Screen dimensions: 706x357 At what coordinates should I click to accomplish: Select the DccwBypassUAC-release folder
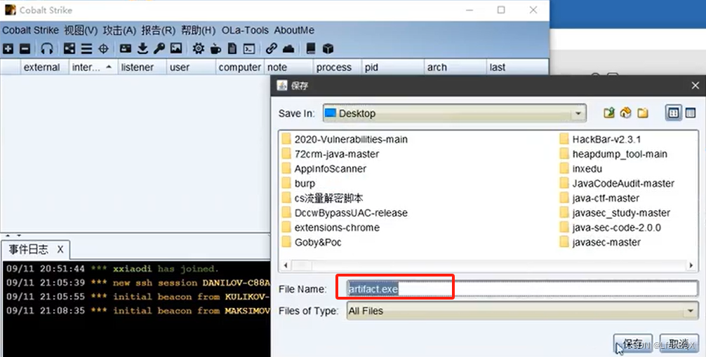[345, 213]
